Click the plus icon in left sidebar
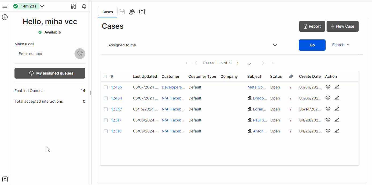Screen dimensions: 372x185 5,17
